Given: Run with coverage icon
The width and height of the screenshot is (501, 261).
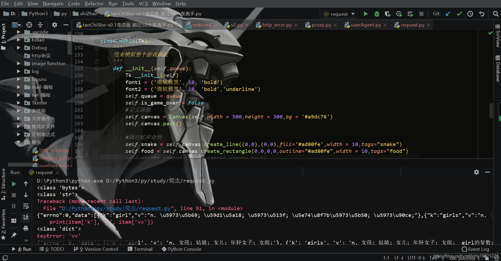Looking at the screenshot, I should (388, 14).
